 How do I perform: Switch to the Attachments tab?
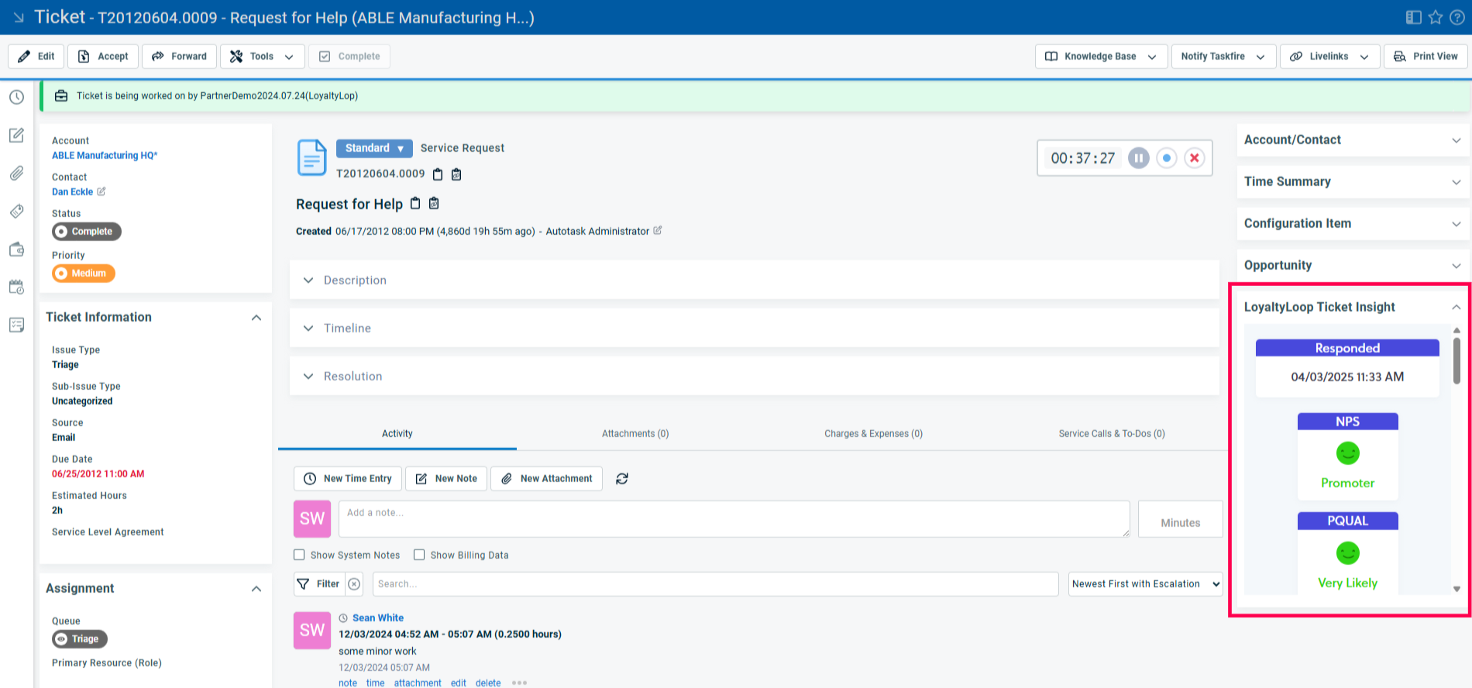635,434
